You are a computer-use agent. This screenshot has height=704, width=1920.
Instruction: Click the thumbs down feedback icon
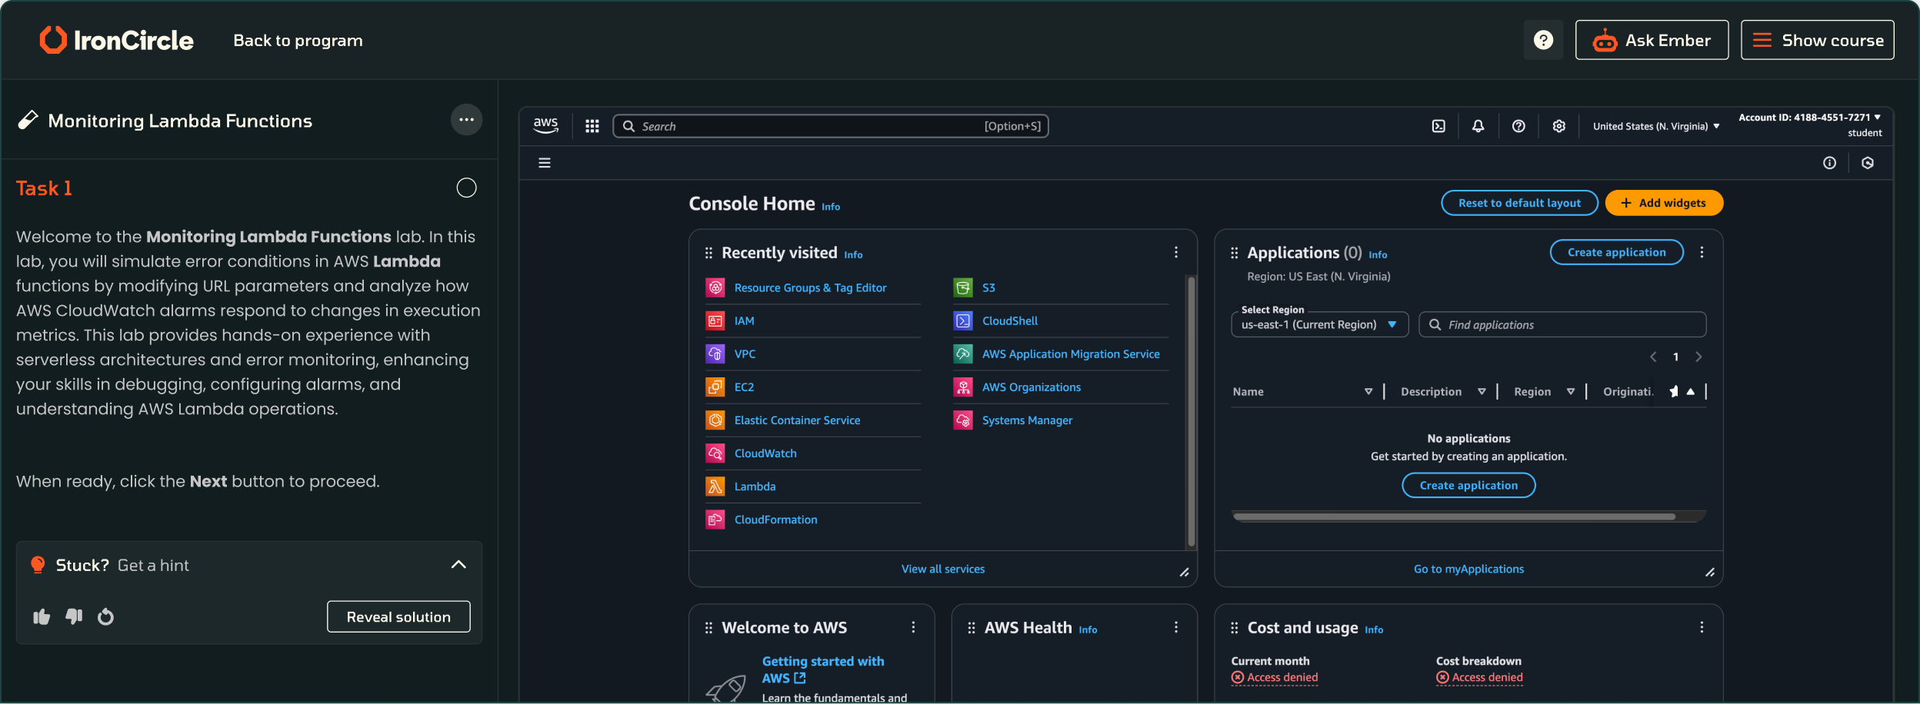pos(74,616)
